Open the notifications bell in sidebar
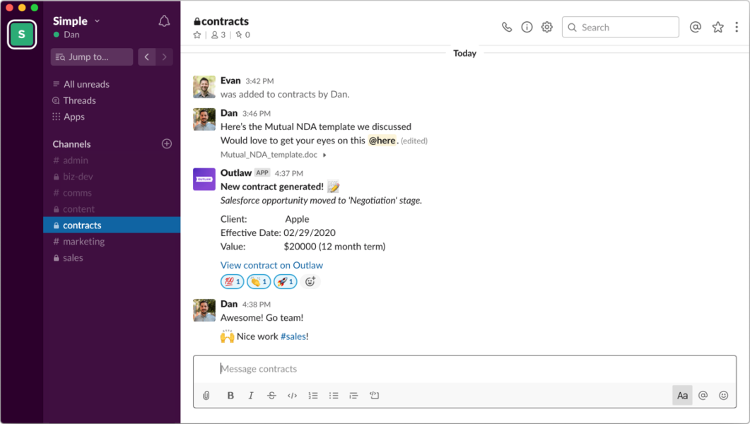The image size is (750, 424). [164, 21]
